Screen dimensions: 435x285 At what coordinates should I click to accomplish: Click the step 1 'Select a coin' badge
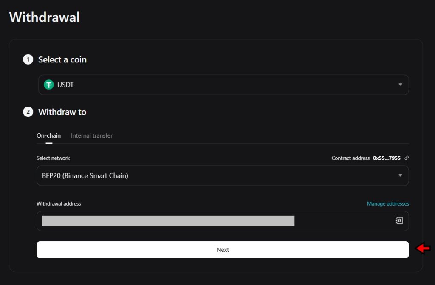[28, 59]
